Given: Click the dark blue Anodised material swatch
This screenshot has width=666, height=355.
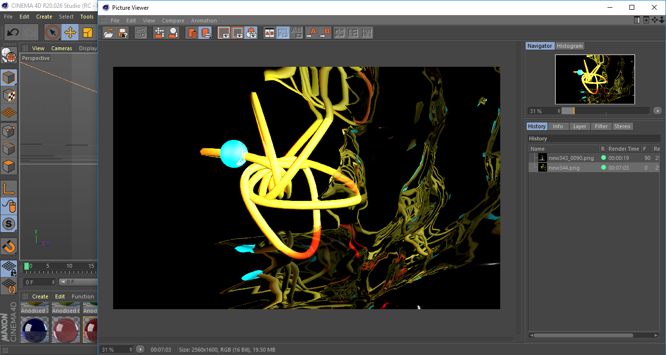Looking at the screenshot, I should [x=35, y=330].
